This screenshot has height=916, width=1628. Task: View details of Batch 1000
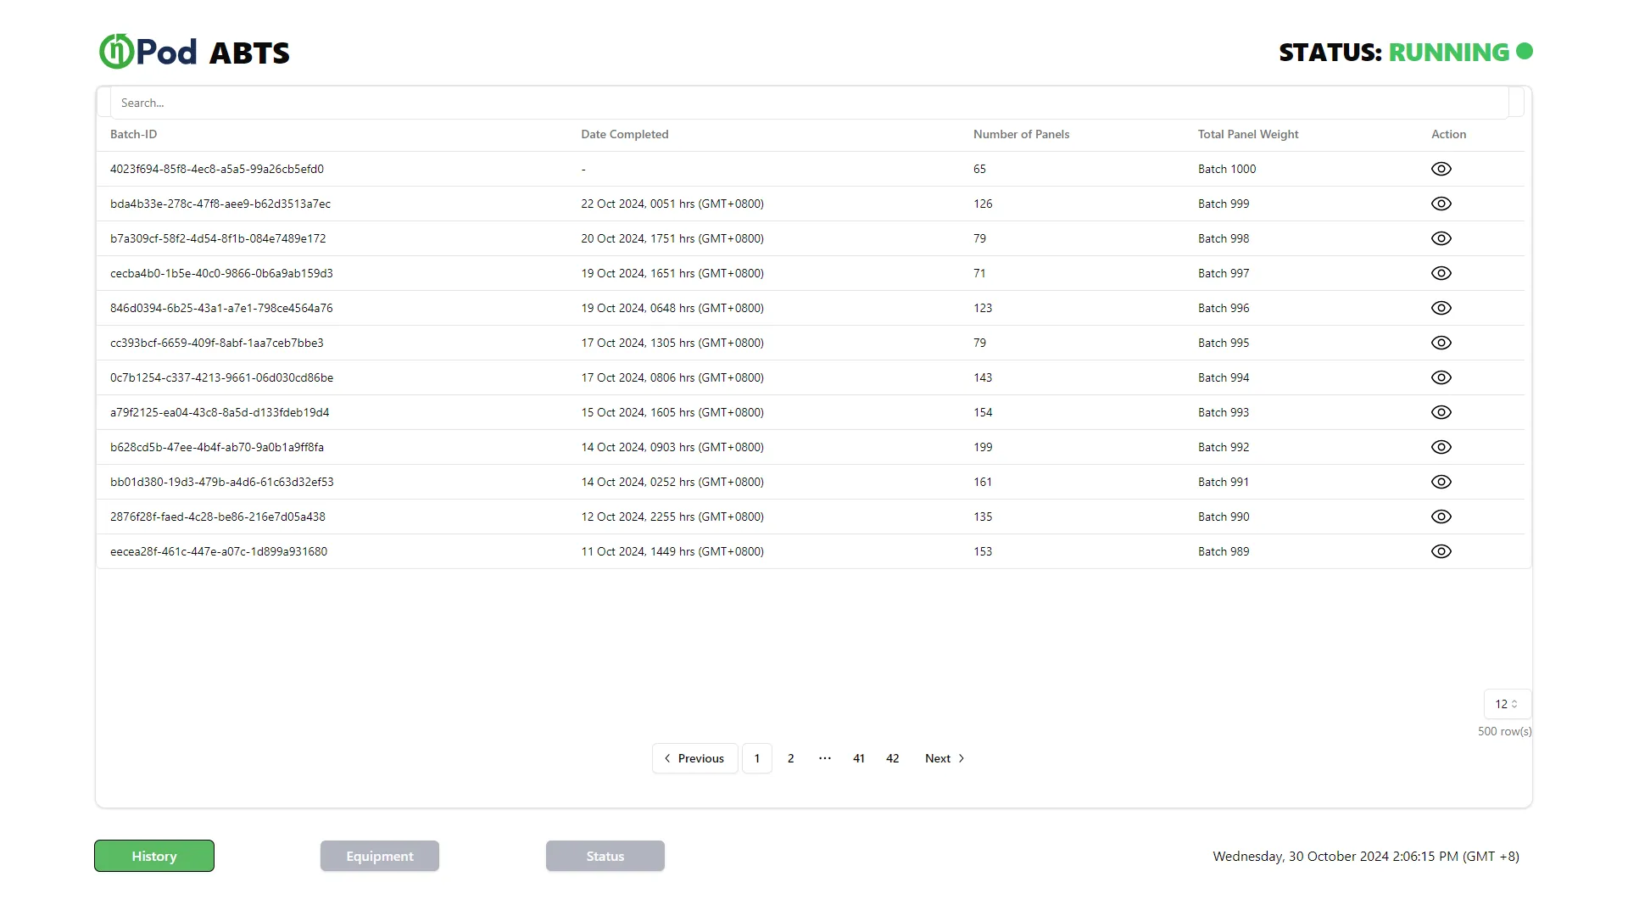[x=1441, y=169]
